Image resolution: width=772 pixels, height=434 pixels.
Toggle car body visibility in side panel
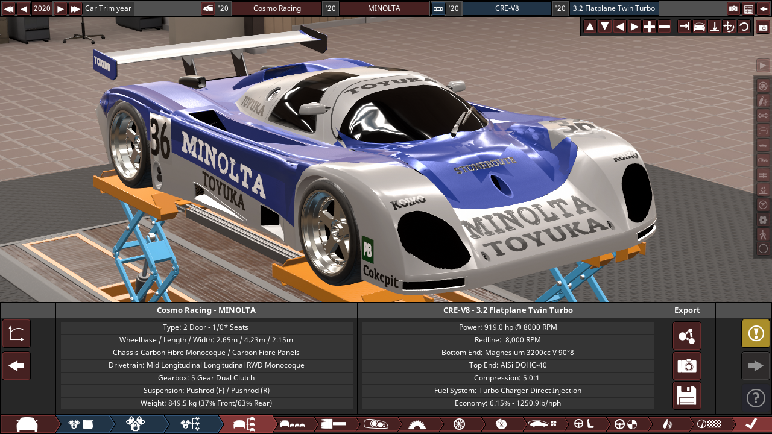(x=763, y=145)
